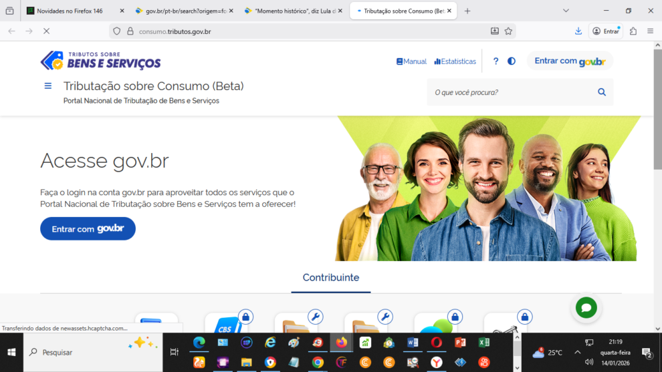662x372 pixels.
Task: Open the hamburger menu beside Tributação sobre Consumo
Action: tap(47, 86)
